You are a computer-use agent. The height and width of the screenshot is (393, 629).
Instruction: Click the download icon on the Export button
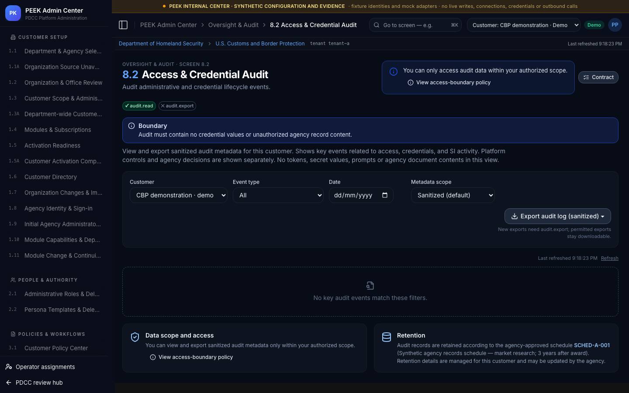tap(515, 216)
